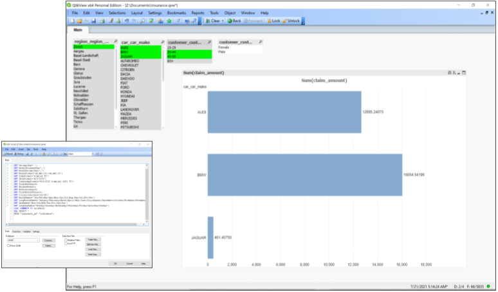The height and width of the screenshot is (292, 498).
Task: Toggle Use FTP checkbox in Edit Script
Action: click(x=66, y=243)
